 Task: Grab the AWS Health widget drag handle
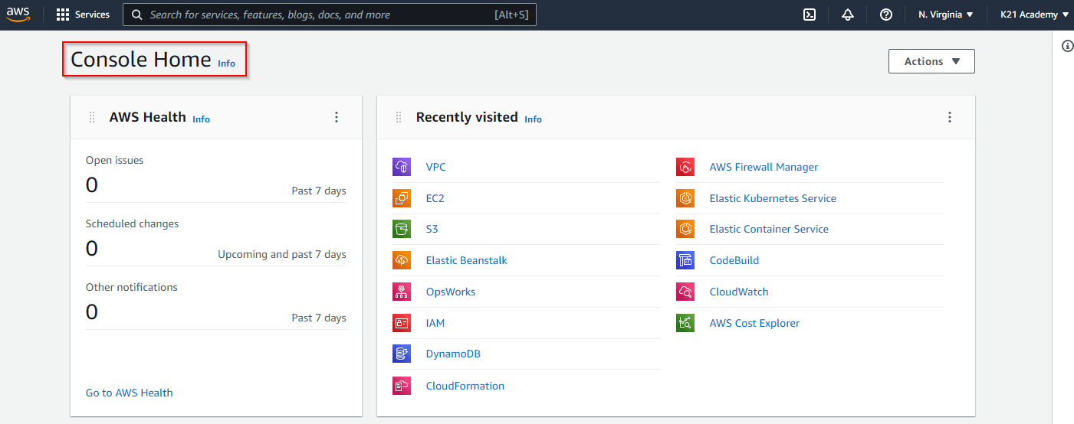tap(92, 117)
